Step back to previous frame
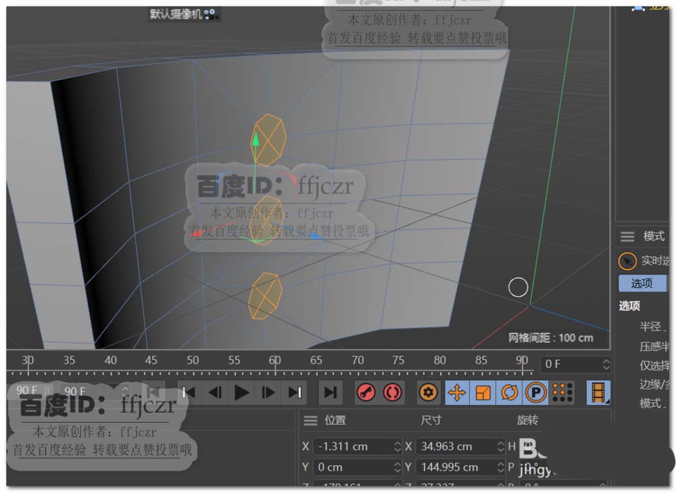Viewport: 676px width, 493px height. click(x=215, y=392)
